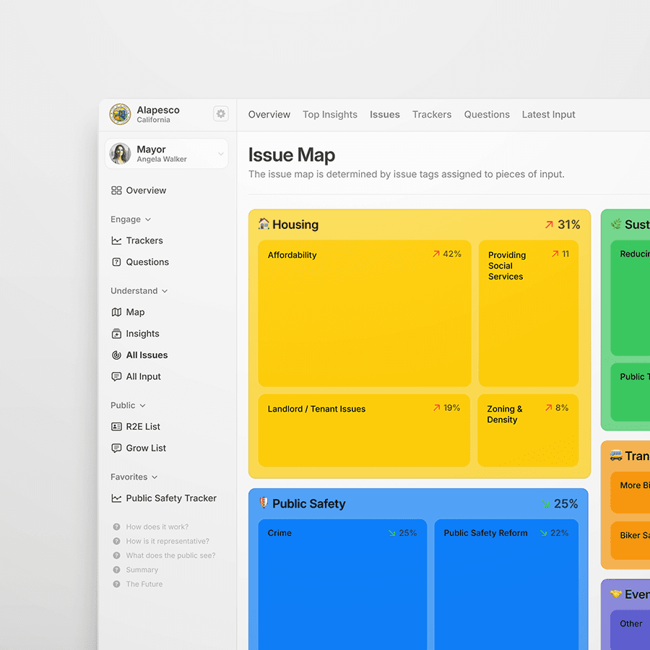Click question icon beside Summary

[x=116, y=570]
